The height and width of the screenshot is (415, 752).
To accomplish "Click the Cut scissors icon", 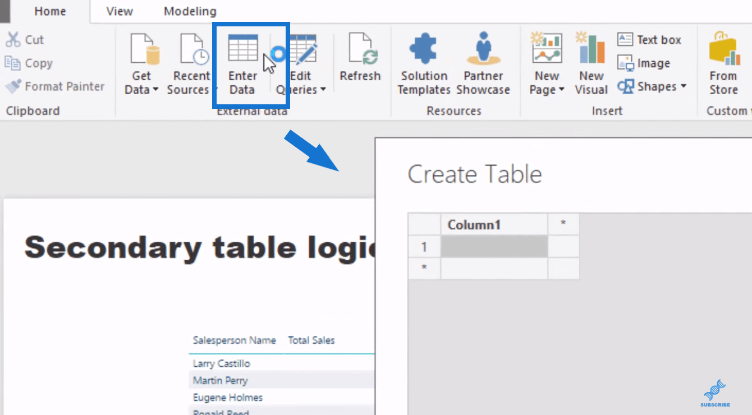I will click(x=13, y=40).
